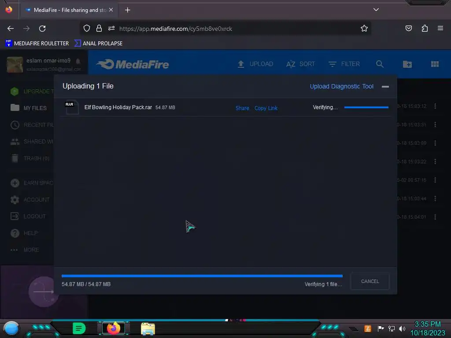Open the browser extensions puzzle icon

[x=425, y=28]
